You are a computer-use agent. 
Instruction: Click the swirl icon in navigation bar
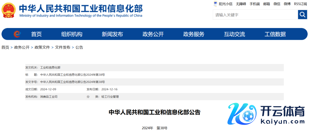(17, 34)
